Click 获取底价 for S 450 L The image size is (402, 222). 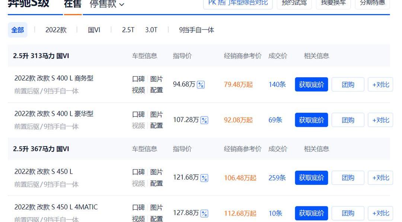click(312, 178)
